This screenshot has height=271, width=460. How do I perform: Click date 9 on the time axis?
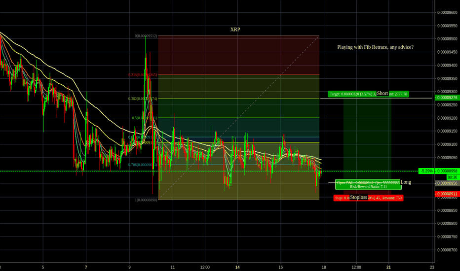click(x=129, y=267)
